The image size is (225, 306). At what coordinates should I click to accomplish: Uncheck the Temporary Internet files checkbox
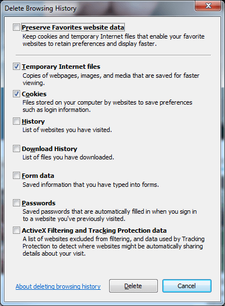[x=16, y=67]
